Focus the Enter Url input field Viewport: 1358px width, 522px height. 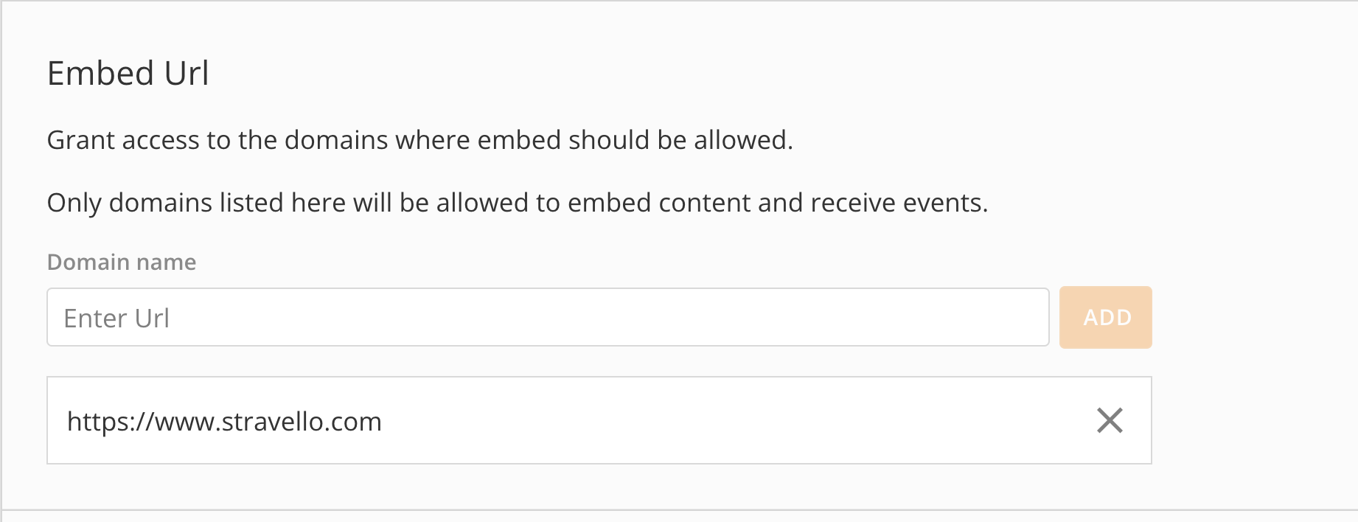547,317
